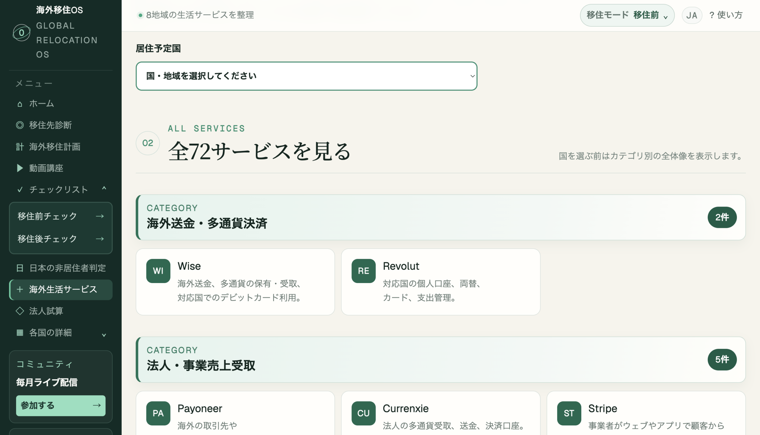Open 日本の非居住者判定 menu item
This screenshot has height=435, width=760.
coord(61,268)
